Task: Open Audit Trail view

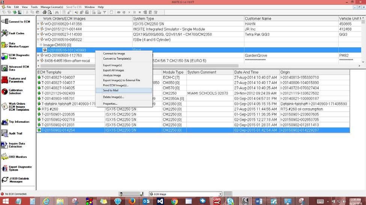Action: pos(12,133)
